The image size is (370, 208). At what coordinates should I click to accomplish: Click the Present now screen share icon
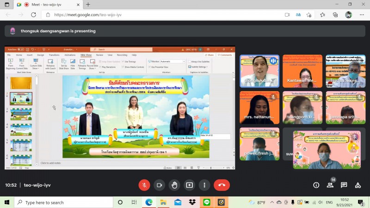pyautogui.click(x=190, y=185)
